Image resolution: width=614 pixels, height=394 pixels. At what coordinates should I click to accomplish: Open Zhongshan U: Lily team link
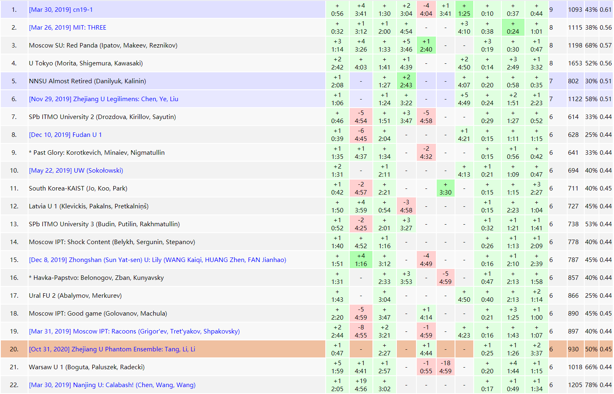tap(157, 260)
